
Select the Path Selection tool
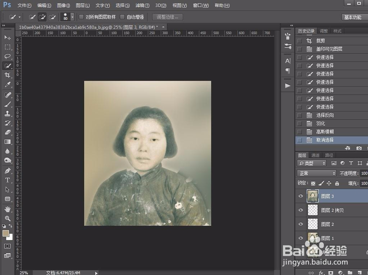click(7, 189)
